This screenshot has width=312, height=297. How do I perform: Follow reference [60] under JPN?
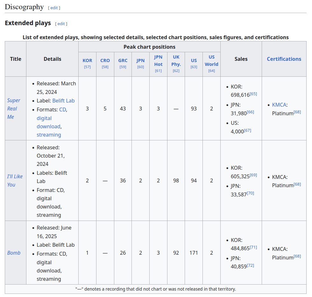140,67
